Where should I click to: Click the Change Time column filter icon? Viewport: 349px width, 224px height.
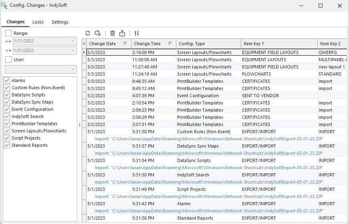pyautogui.click(x=170, y=44)
